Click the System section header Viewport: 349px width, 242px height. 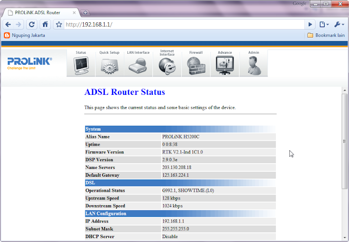coord(180,129)
